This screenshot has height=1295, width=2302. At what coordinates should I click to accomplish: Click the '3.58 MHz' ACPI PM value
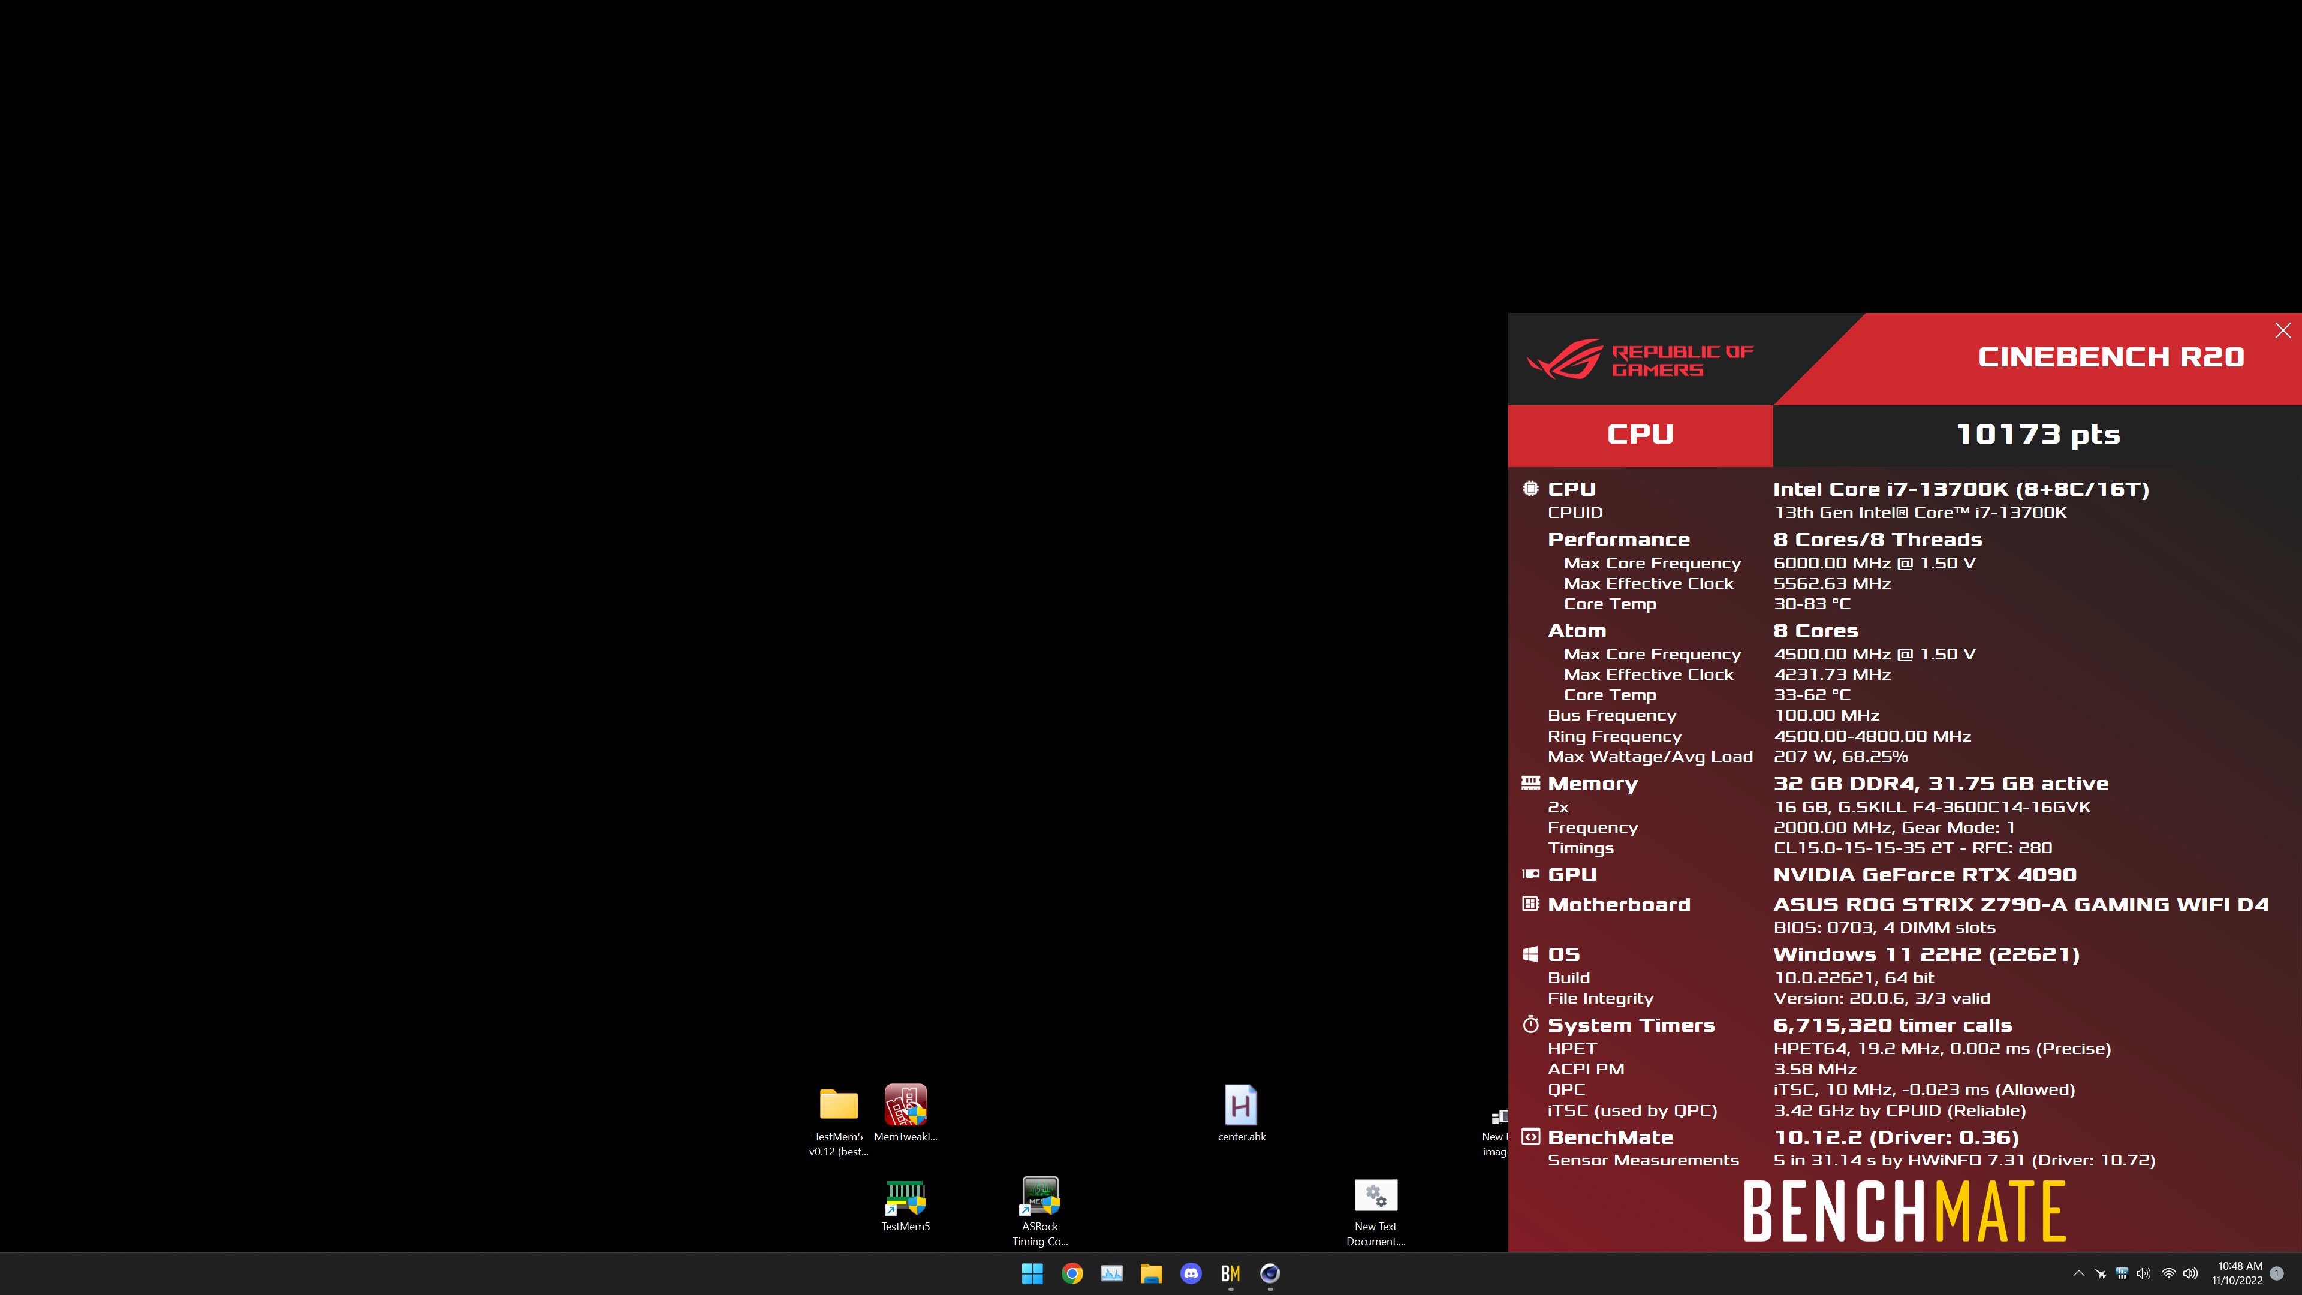pyautogui.click(x=1815, y=1069)
